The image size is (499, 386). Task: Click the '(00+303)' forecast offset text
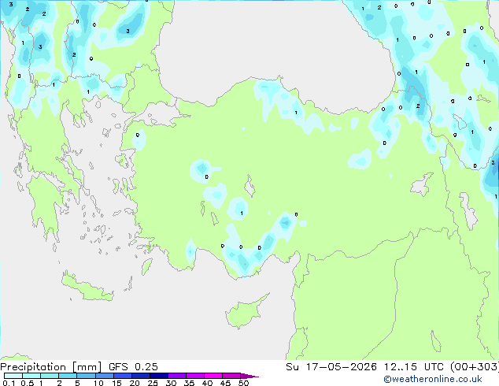pos(475,367)
